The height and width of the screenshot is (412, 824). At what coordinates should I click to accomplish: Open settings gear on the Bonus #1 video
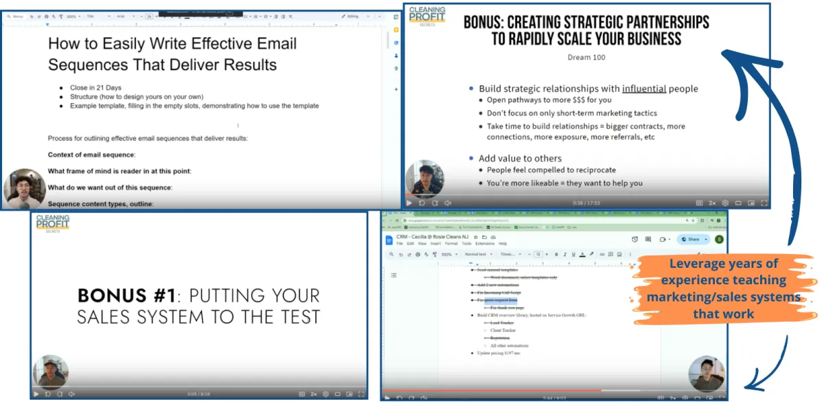(x=325, y=393)
